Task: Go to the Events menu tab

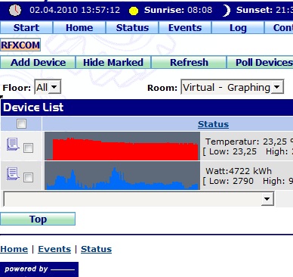Action: click(185, 27)
